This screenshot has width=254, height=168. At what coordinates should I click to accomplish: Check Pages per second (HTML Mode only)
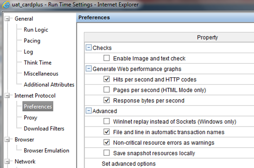click(x=106, y=90)
